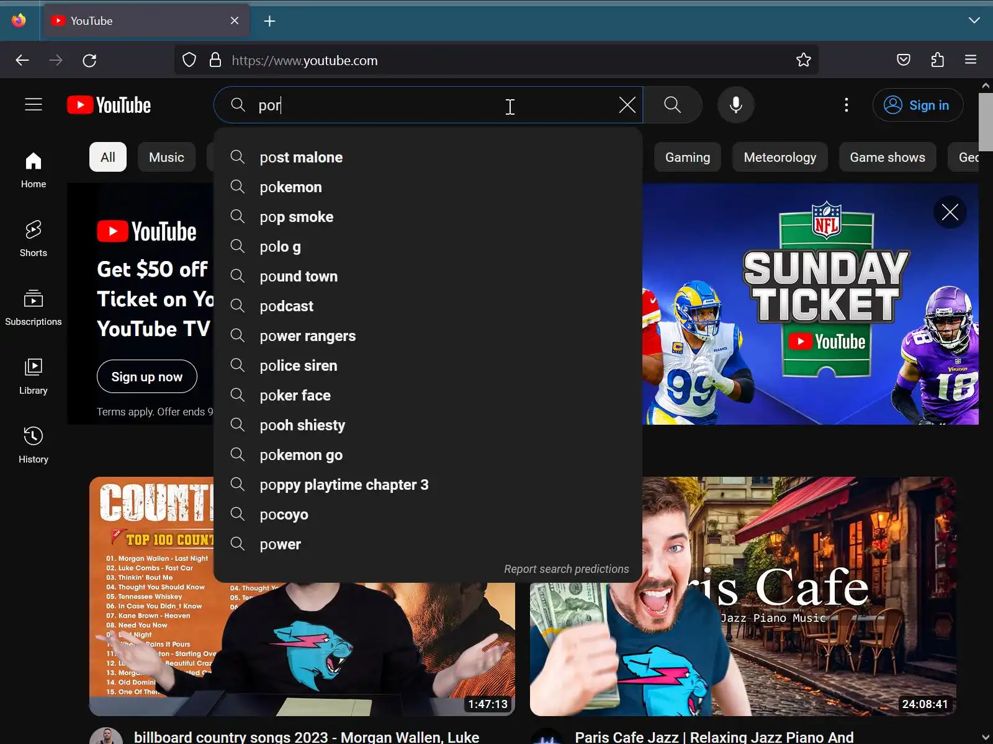Reload the current page
993x744 pixels.
click(x=89, y=60)
